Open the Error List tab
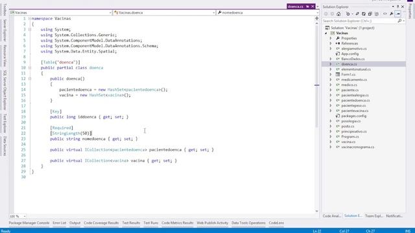Screen dimensions: 415x233 [59, 223]
